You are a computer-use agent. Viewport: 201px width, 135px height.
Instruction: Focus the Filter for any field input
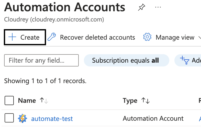41,60
